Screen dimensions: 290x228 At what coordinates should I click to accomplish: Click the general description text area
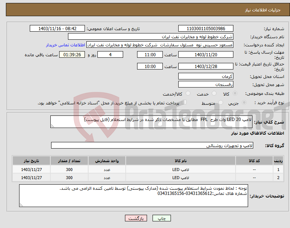151,122
